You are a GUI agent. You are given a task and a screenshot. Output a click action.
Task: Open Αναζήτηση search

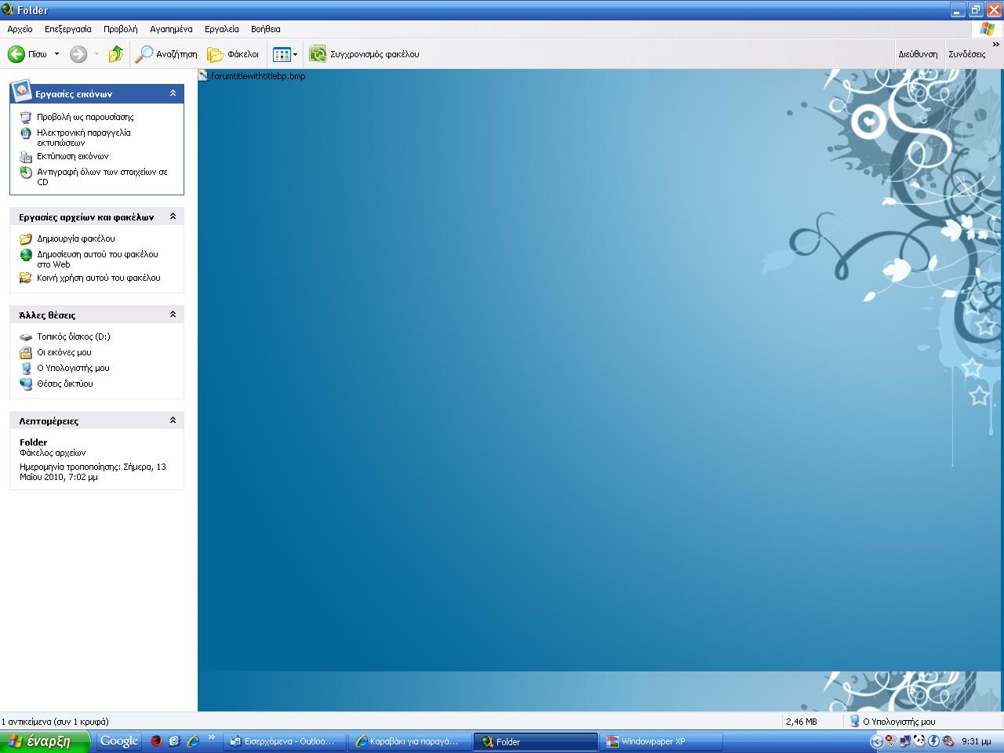pos(166,54)
